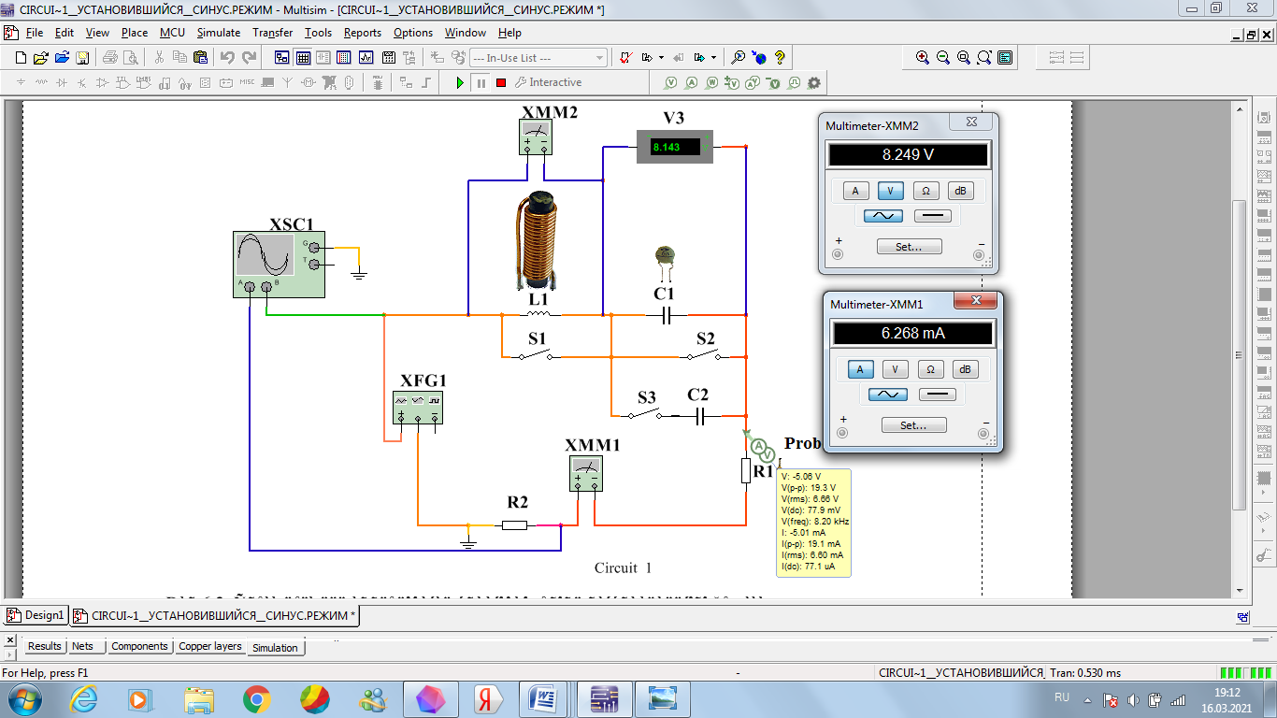Open the Postprocessor calculator icon
Screen dimensions: 1277x718
point(388,58)
